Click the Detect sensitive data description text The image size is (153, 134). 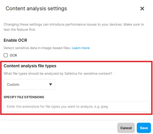coord(37,48)
